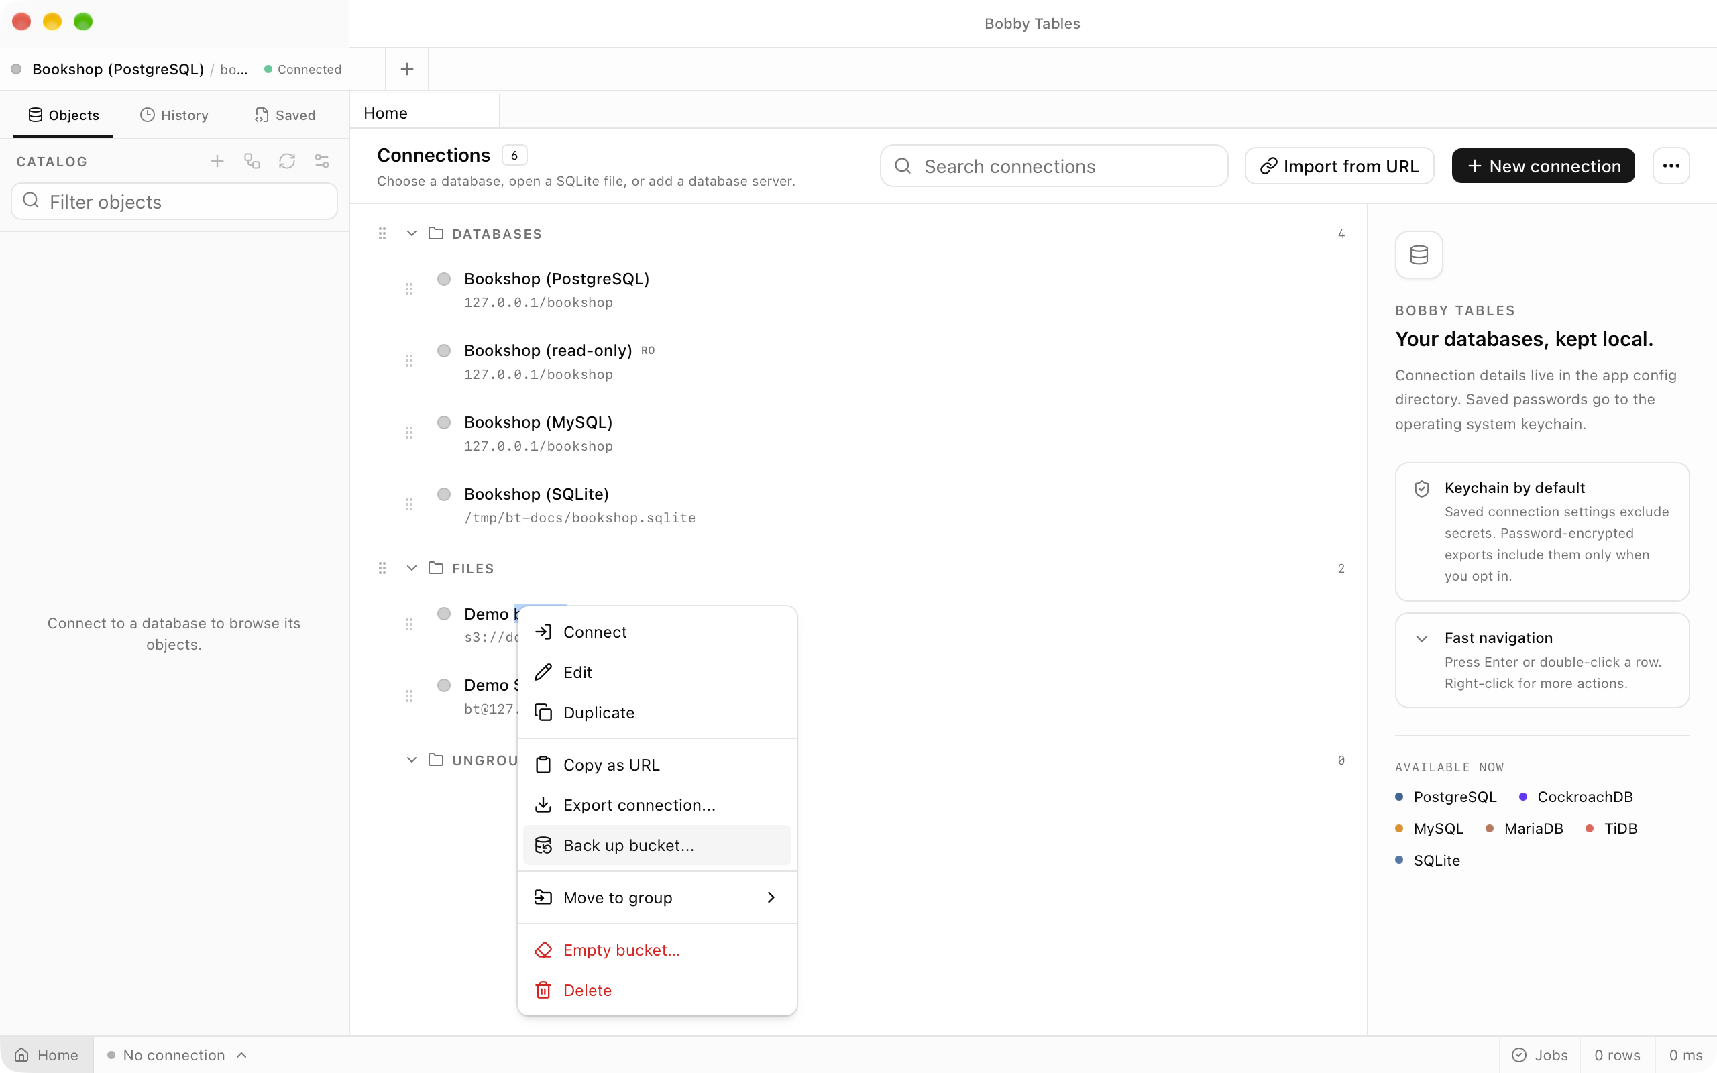Click drag handle beside Bookshop (PostgreSQL) row
The height and width of the screenshot is (1073, 1717).
pyautogui.click(x=409, y=289)
